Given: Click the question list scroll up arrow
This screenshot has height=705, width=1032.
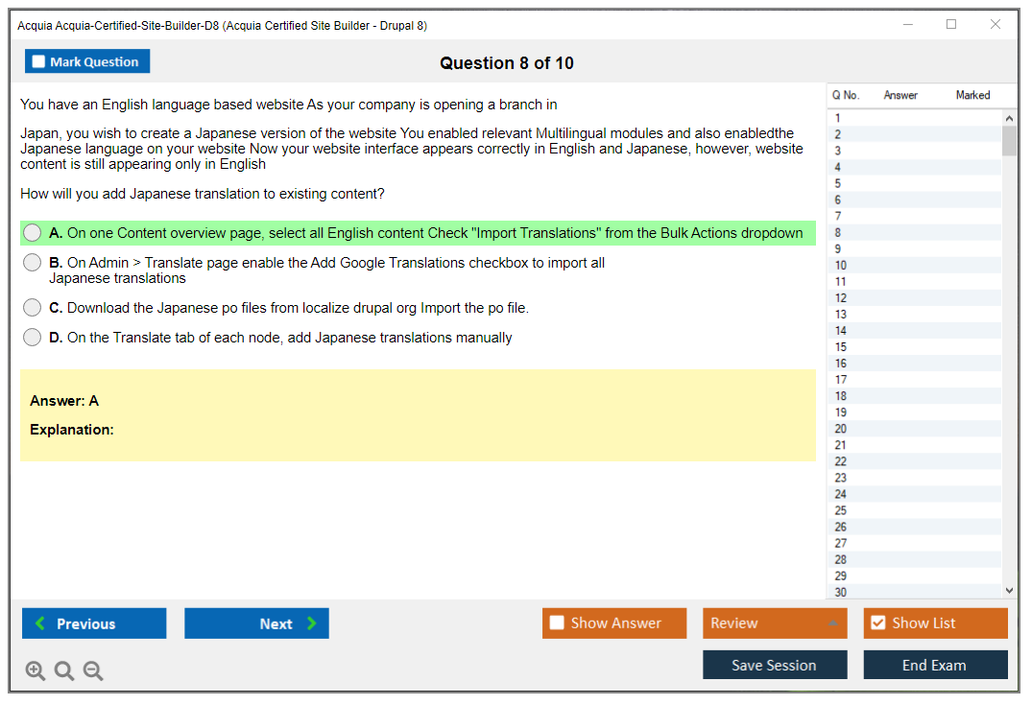Looking at the screenshot, I should 1009,119.
